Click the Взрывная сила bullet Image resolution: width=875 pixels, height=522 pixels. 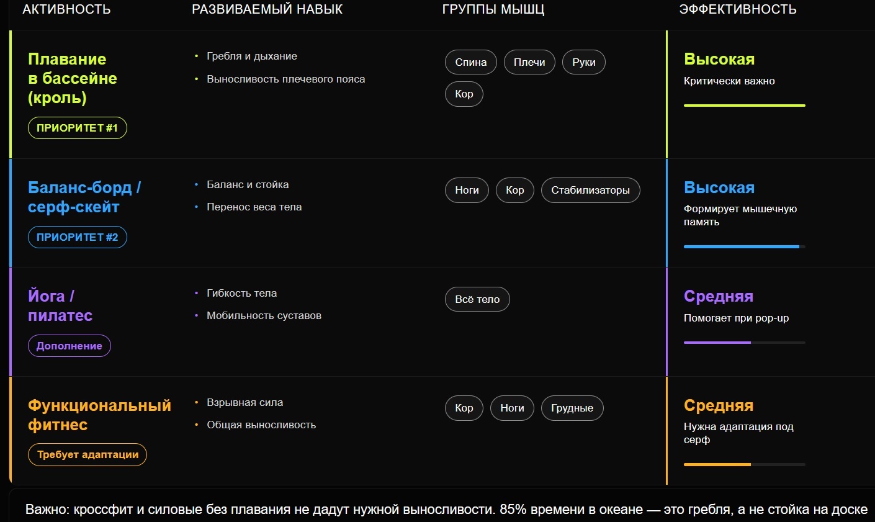coord(245,402)
